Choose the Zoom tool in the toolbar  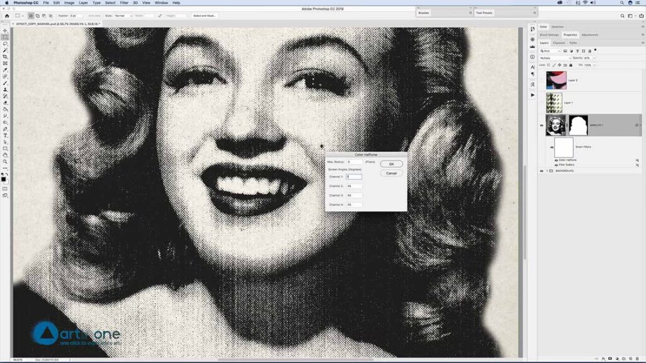tap(5, 161)
